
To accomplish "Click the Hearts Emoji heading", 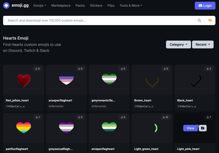I will pos(16,38).
